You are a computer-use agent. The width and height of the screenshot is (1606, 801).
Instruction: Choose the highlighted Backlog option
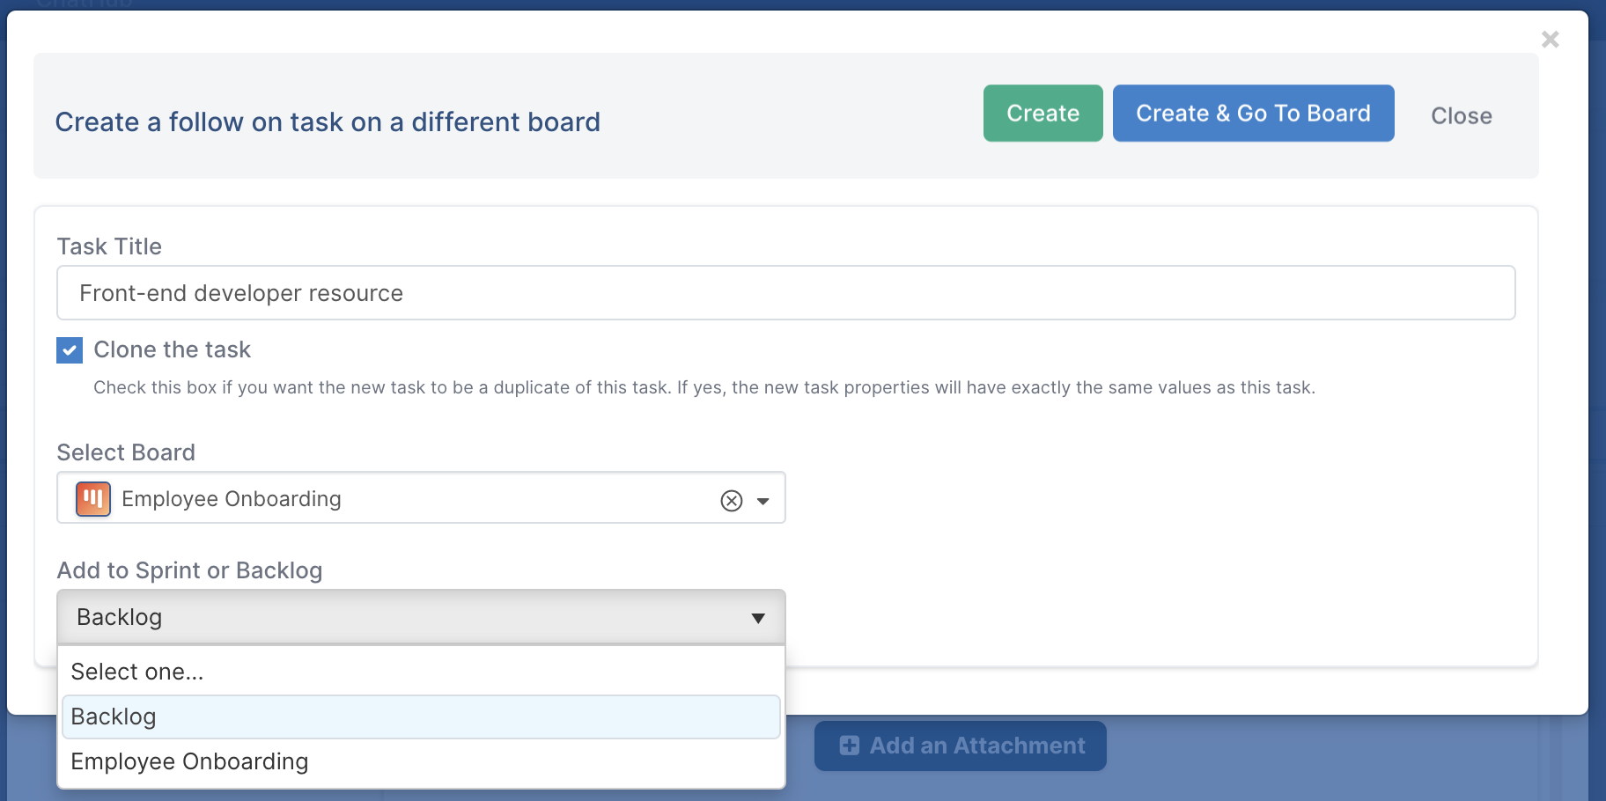pyautogui.click(x=421, y=716)
